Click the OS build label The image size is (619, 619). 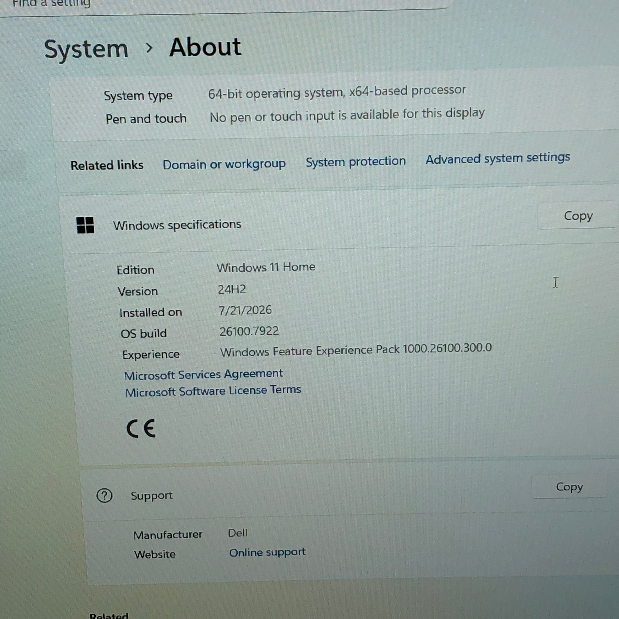143,334
